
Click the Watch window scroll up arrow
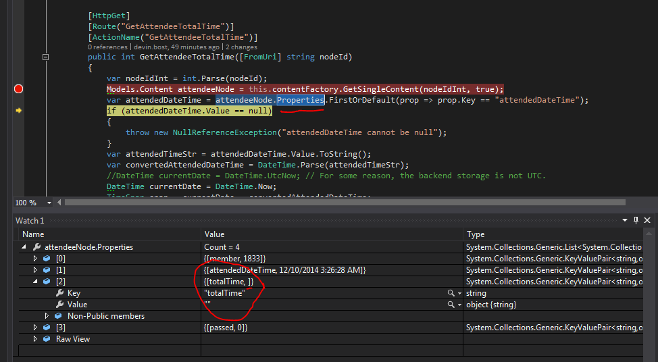[649, 234]
